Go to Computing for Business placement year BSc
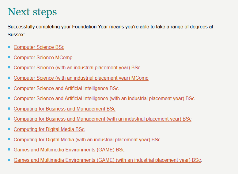This screenshot has height=174, width=238. click(x=102, y=119)
